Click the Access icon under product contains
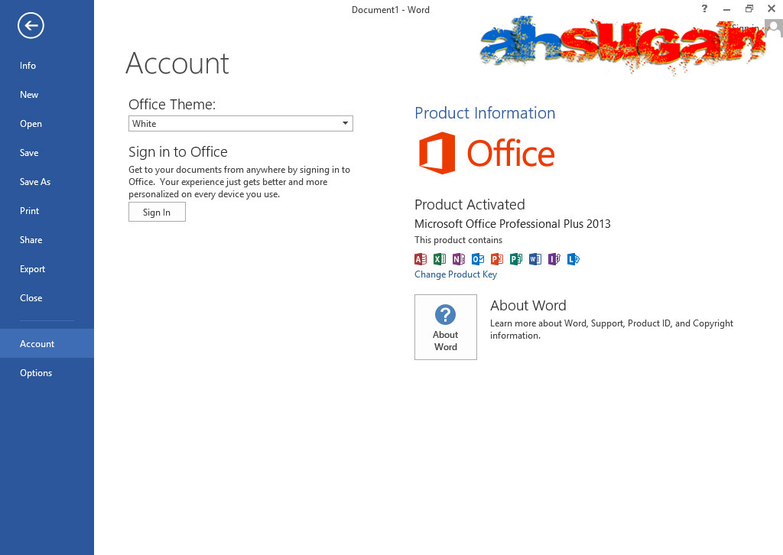This screenshot has height=555, width=783. point(420,259)
